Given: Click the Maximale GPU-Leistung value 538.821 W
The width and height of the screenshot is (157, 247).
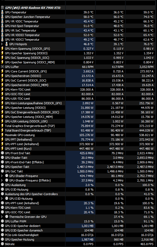Looking at the screenshot, I should (146, 135).
